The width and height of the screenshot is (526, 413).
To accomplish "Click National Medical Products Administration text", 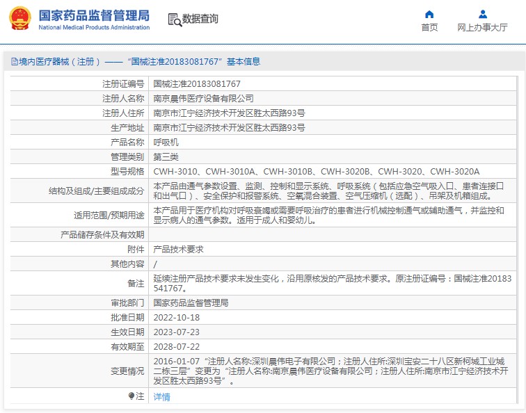I will (94, 28).
